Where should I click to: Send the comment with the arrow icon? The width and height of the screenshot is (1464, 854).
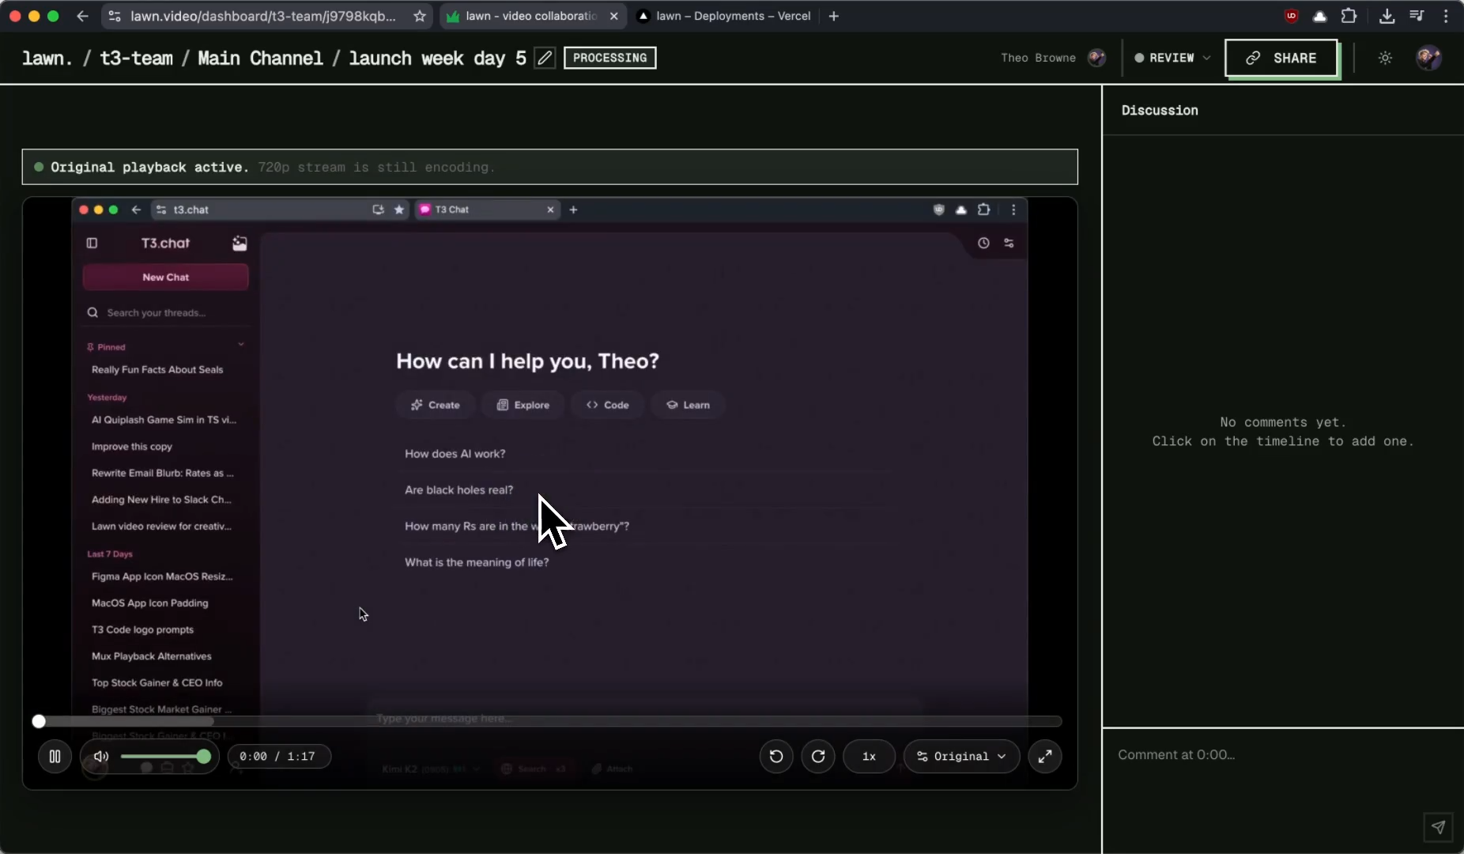point(1439,829)
